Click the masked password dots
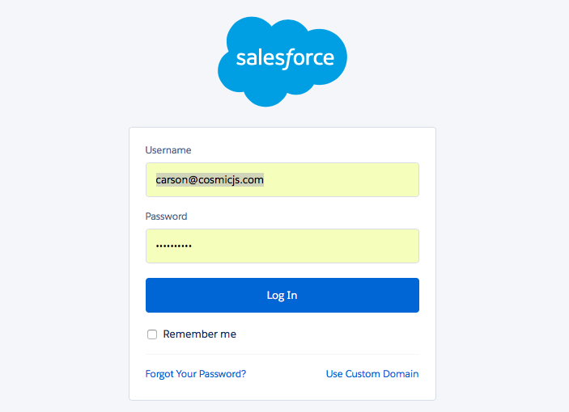 (174, 246)
